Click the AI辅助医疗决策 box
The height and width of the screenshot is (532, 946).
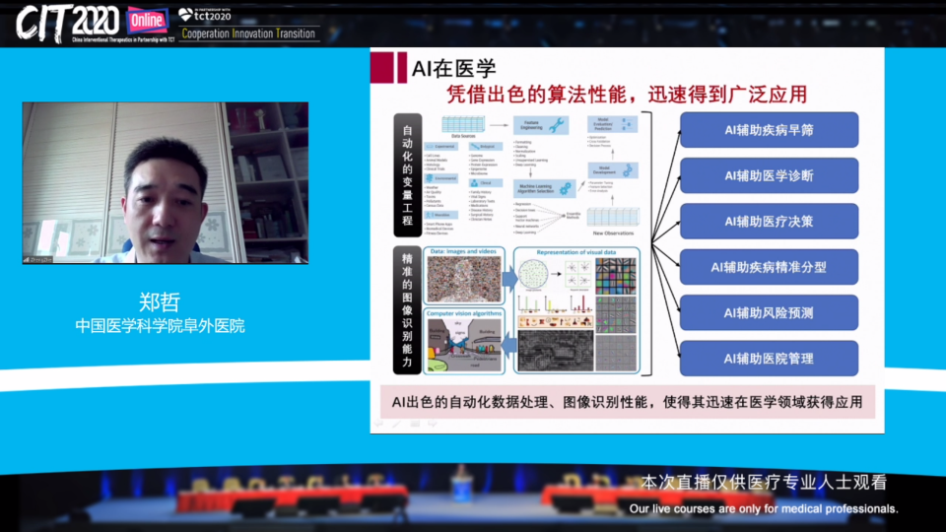pos(769,222)
